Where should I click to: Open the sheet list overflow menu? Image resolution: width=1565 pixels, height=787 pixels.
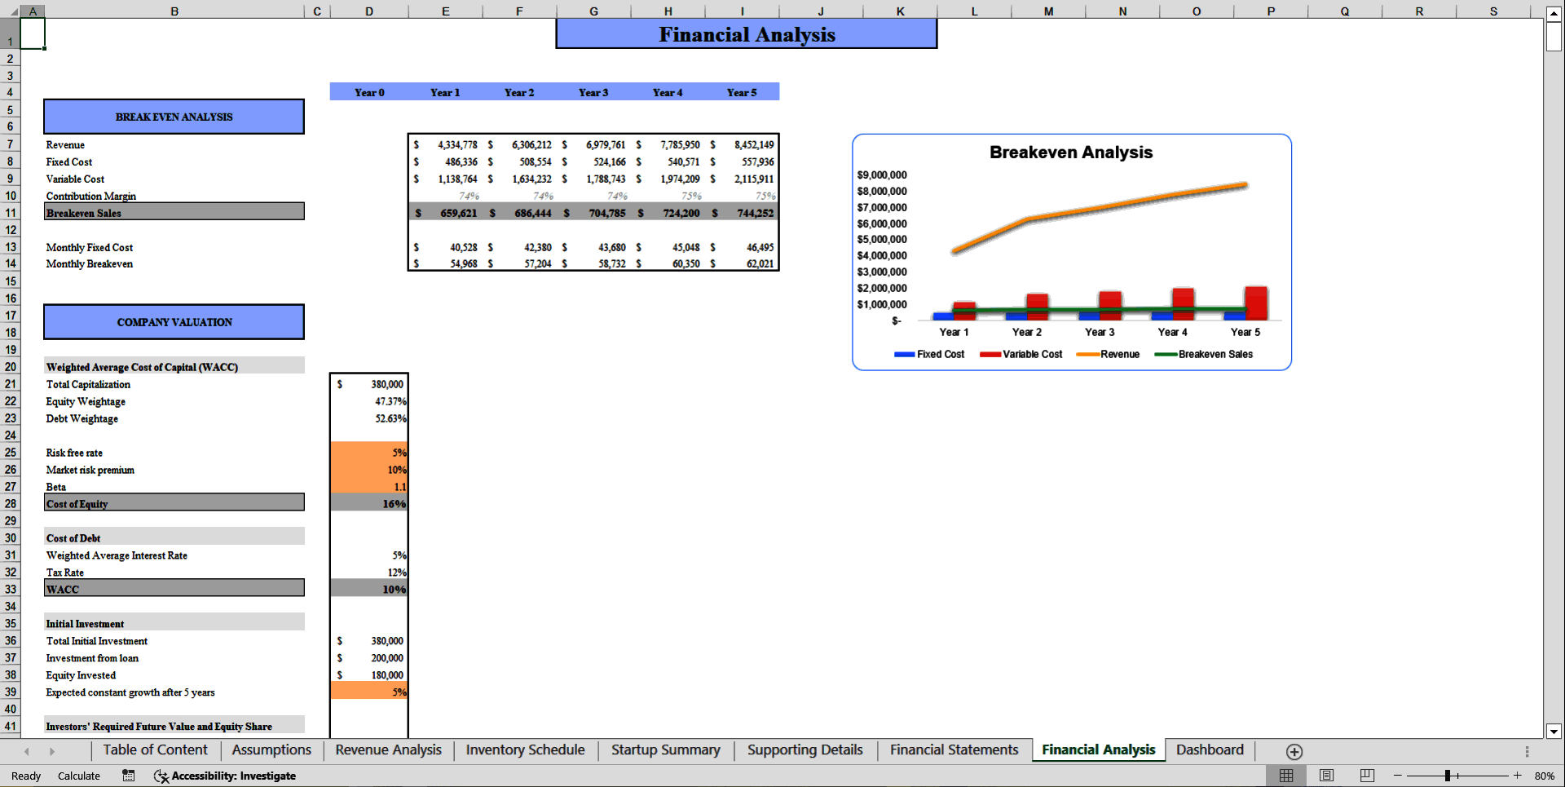(1528, 750)
